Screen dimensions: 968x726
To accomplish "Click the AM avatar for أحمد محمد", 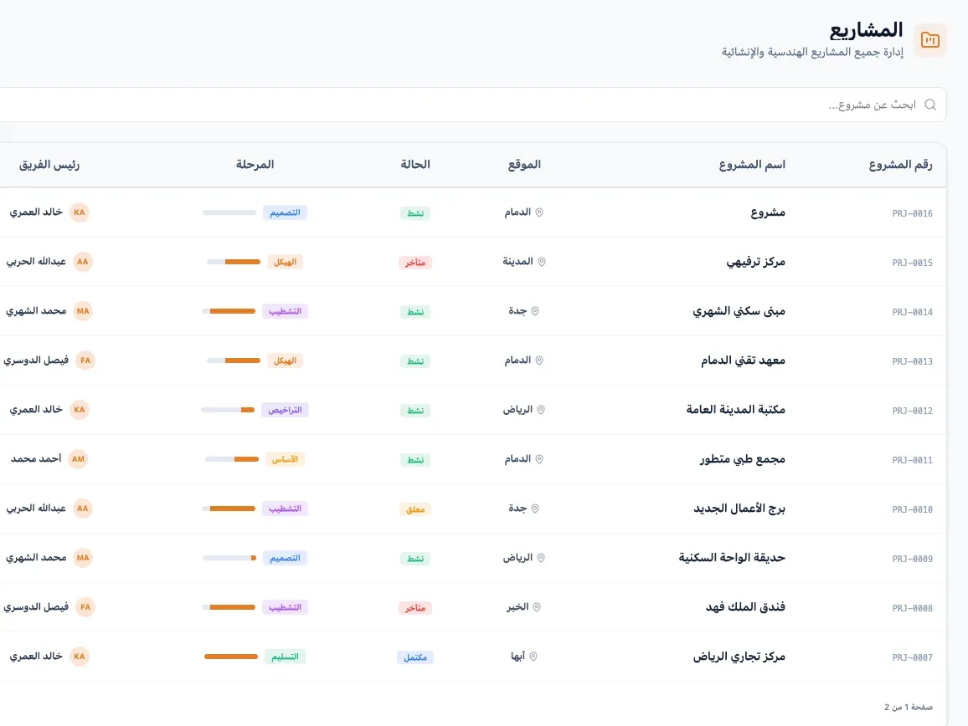I will click(x=78, y=459).
